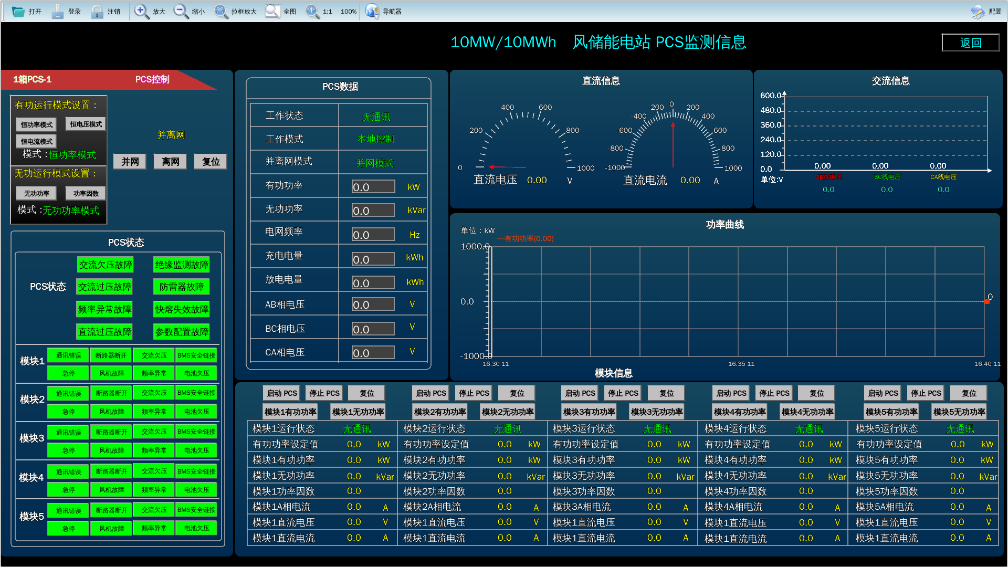Click the Full View (全图) icon
The height and width of the screenshot is (567, 1008).
[272, 11]
